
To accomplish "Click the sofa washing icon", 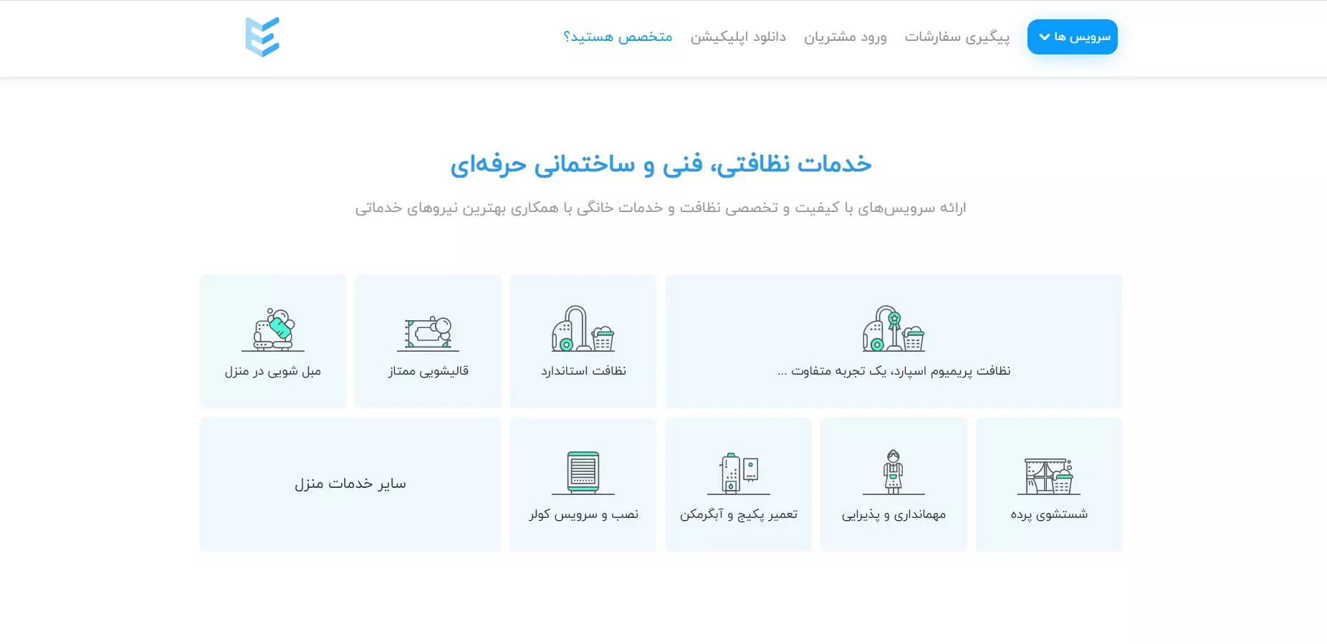I will coord(273,330).
